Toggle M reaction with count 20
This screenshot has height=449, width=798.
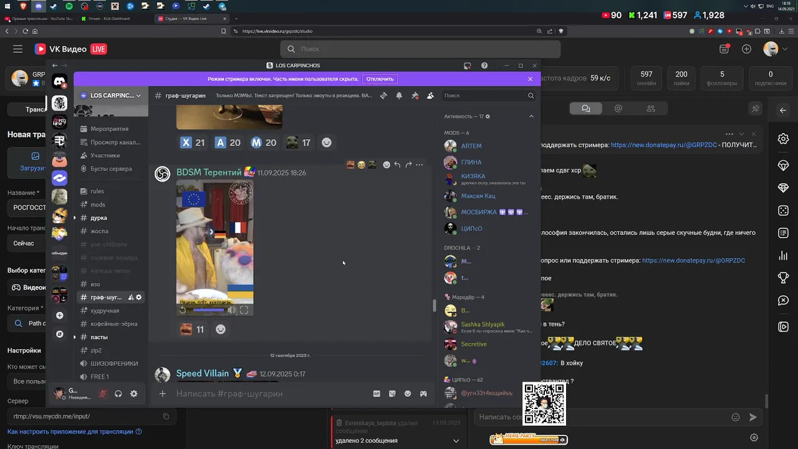(x=263, y=142)
